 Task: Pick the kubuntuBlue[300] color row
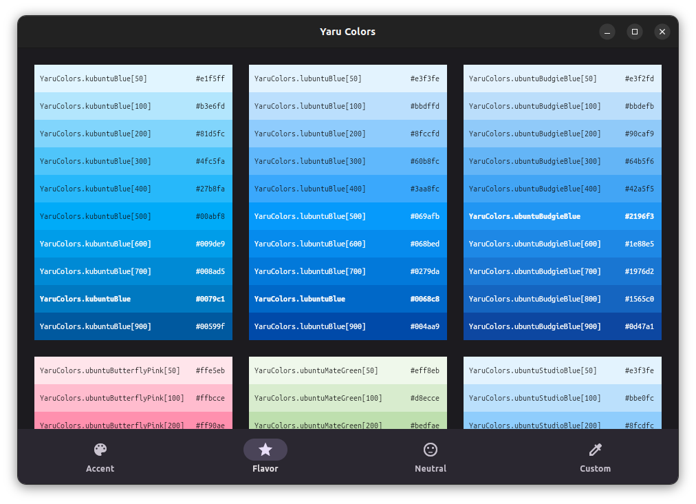tap(133, 161)
